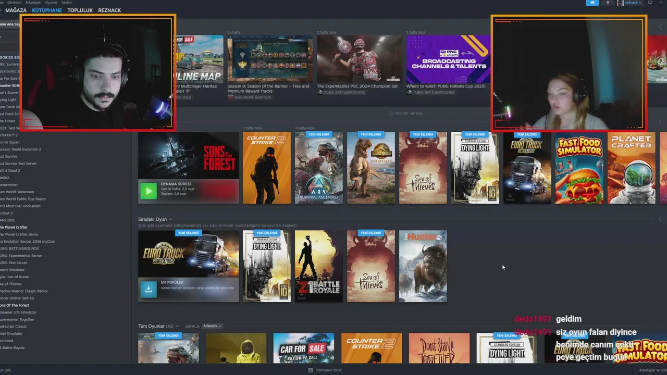Select 'New World: Aeternum' in the sidebar
The width and height of the screenshot is (667, 375).
pyautogui.click(x=17, y=192)
